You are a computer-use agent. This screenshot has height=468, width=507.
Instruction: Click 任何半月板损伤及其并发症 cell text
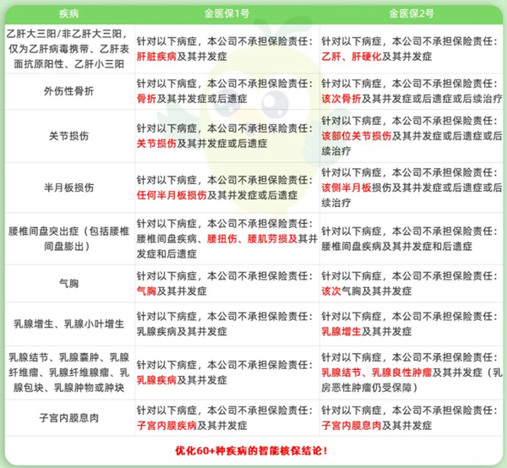pos(216,195)
